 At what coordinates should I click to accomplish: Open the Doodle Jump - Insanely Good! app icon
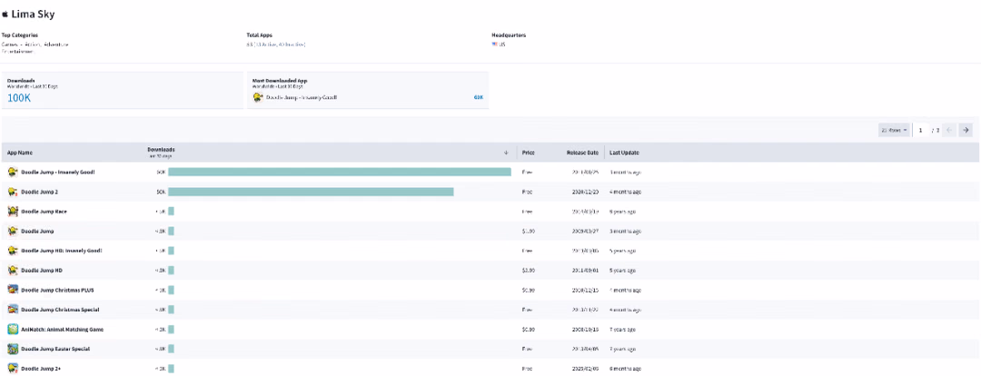[13, 172]
